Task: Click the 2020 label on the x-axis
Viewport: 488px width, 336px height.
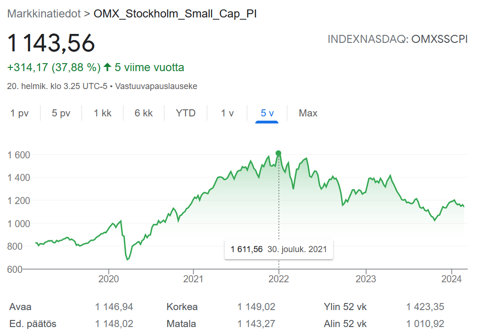Action: (x=108, y=279)
